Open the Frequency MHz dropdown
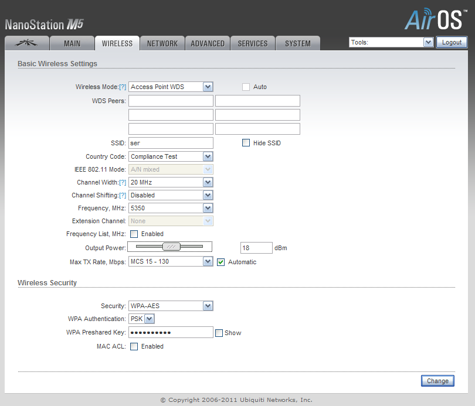 pos(171,208)
